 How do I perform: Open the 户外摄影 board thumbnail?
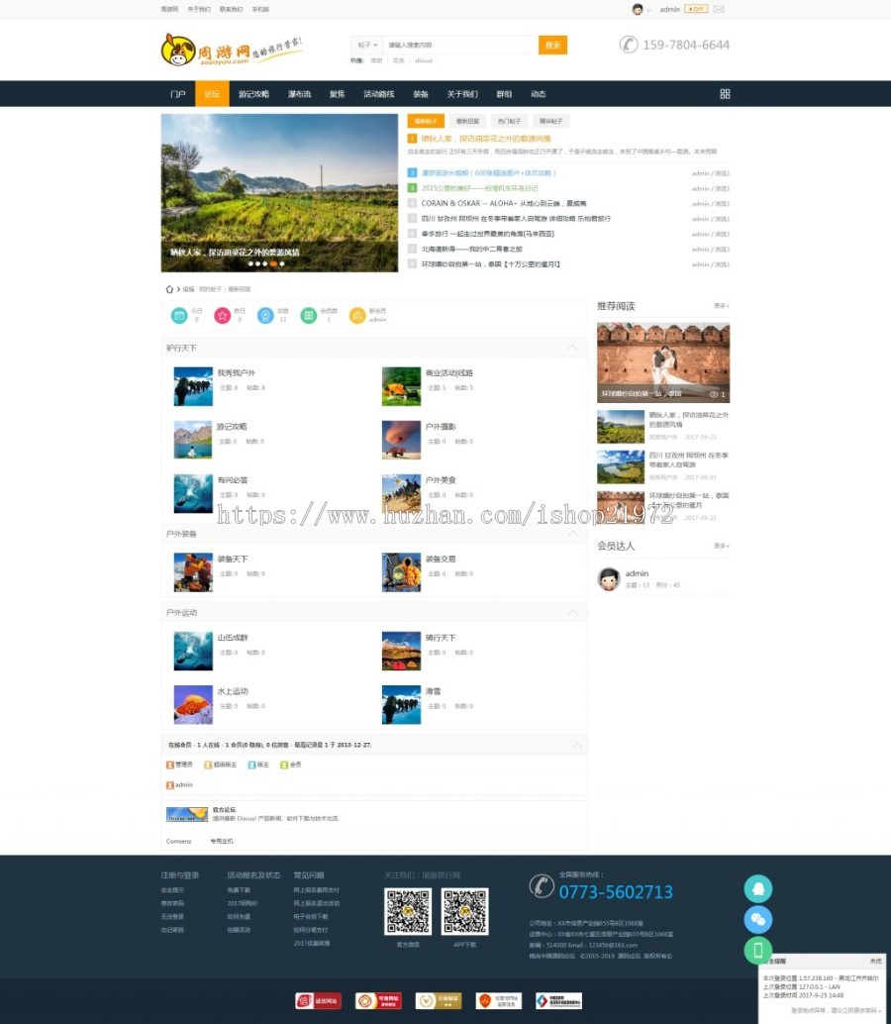coord(401,440)
